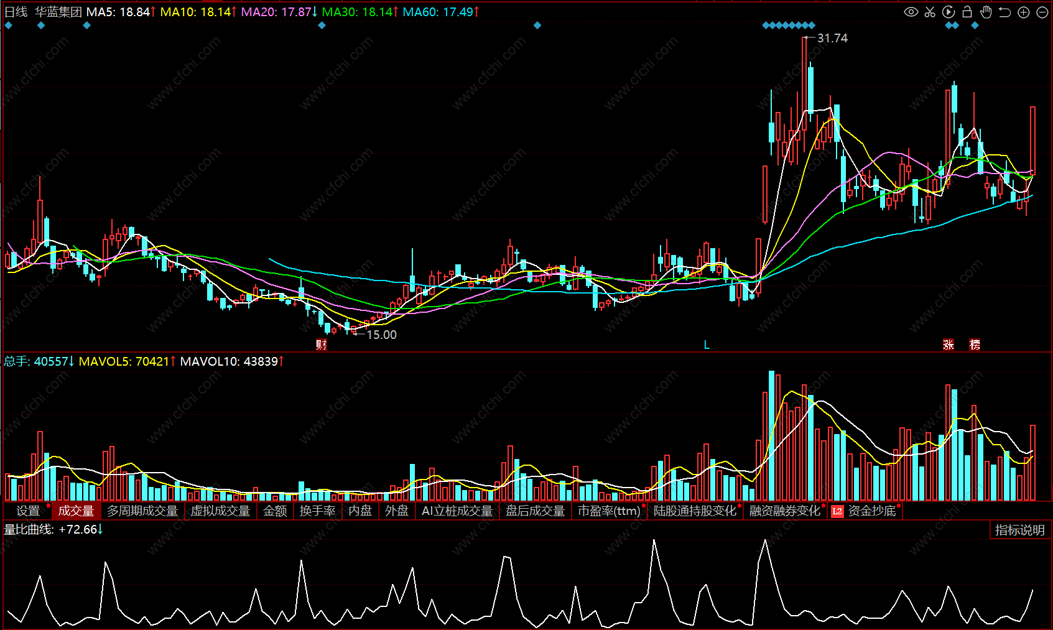Select the 金额 tab
Viewport: 1053px width, 630px height.
[275, 511]
